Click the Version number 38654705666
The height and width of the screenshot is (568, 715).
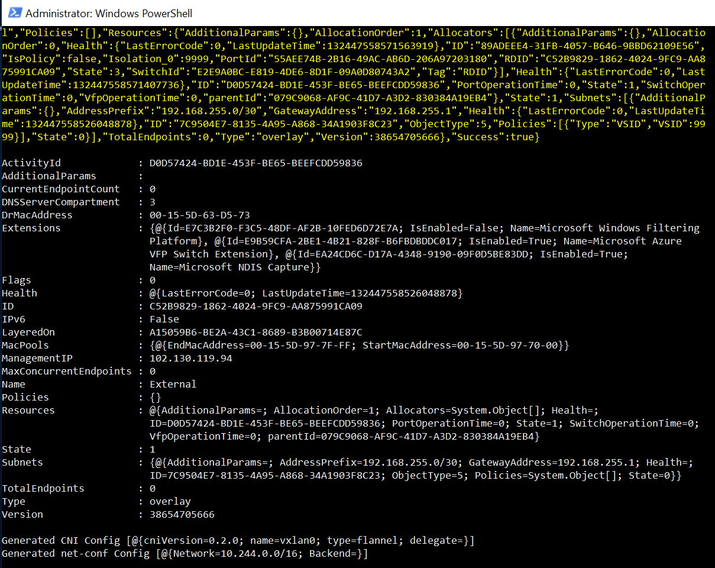pyautogui.click(x=183, y=514)
